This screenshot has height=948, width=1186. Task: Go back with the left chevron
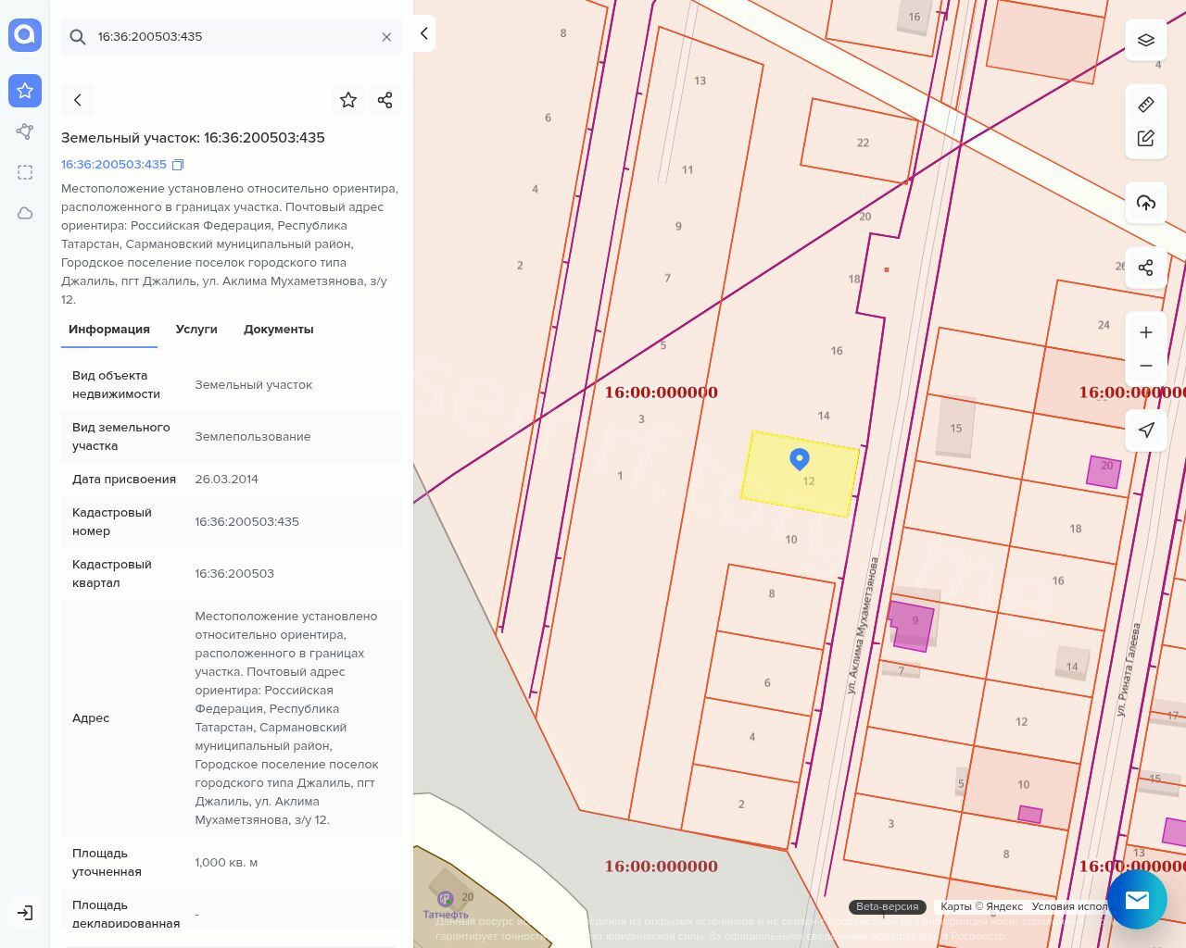[x=78, y=100]
